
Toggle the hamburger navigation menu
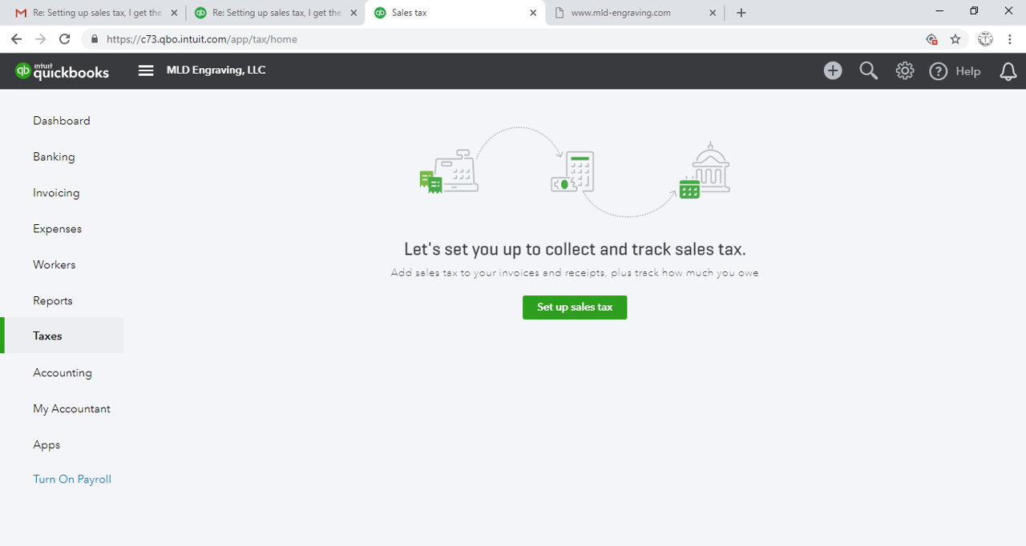[146, 70]
